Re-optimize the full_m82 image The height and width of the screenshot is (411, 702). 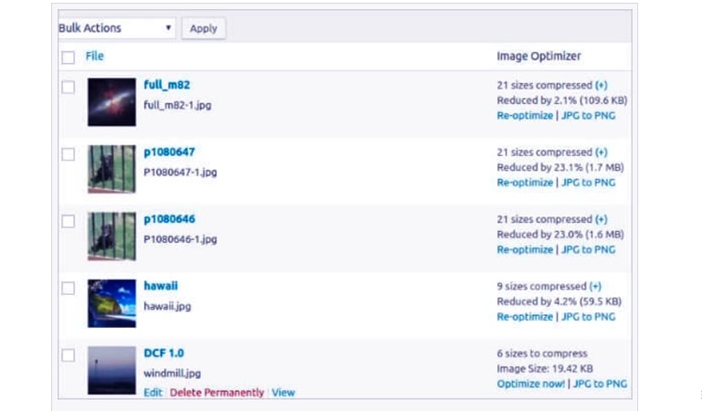525,115
